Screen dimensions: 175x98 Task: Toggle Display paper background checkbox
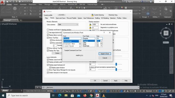pos(48,65)
